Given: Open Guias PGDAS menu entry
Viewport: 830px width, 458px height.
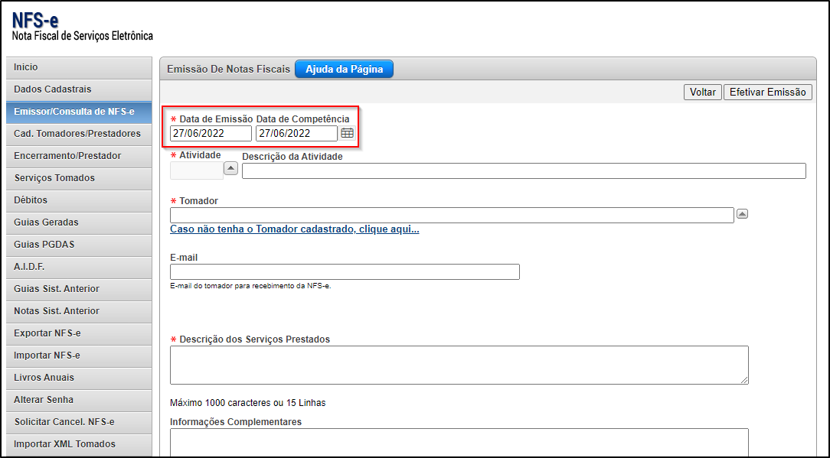Looking at the screenshot, I should click(78, 245).
